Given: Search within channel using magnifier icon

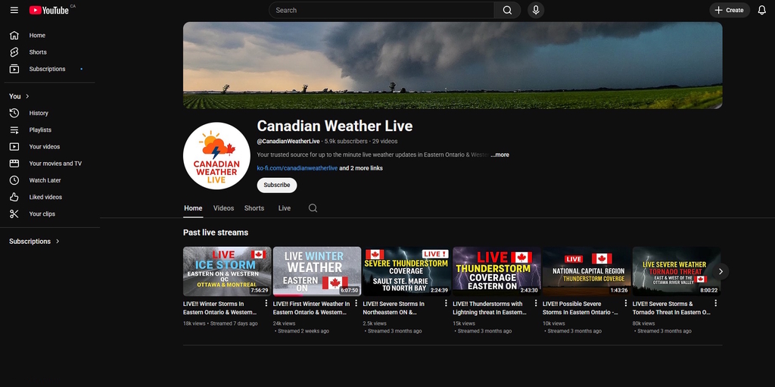Looking at the screenshot, I should point(313,208).
